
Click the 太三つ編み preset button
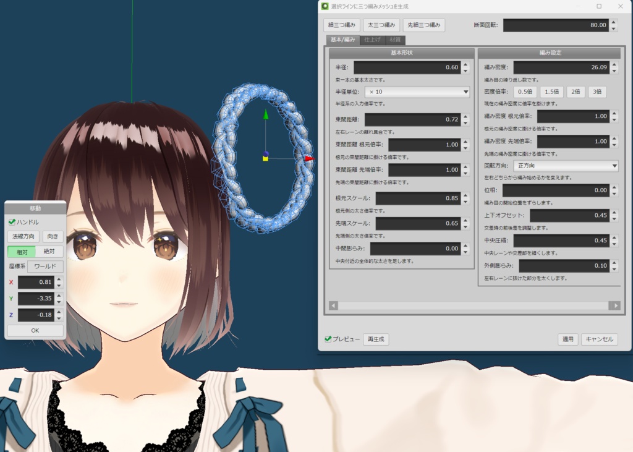coord(381,25)
